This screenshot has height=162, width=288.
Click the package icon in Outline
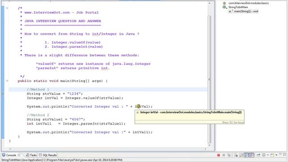pyautogui.click(x=224, y=3)
